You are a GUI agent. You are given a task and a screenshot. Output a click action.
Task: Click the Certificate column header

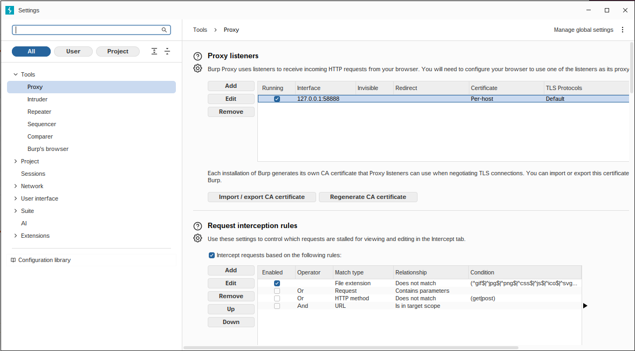click(x=506, y=88)
